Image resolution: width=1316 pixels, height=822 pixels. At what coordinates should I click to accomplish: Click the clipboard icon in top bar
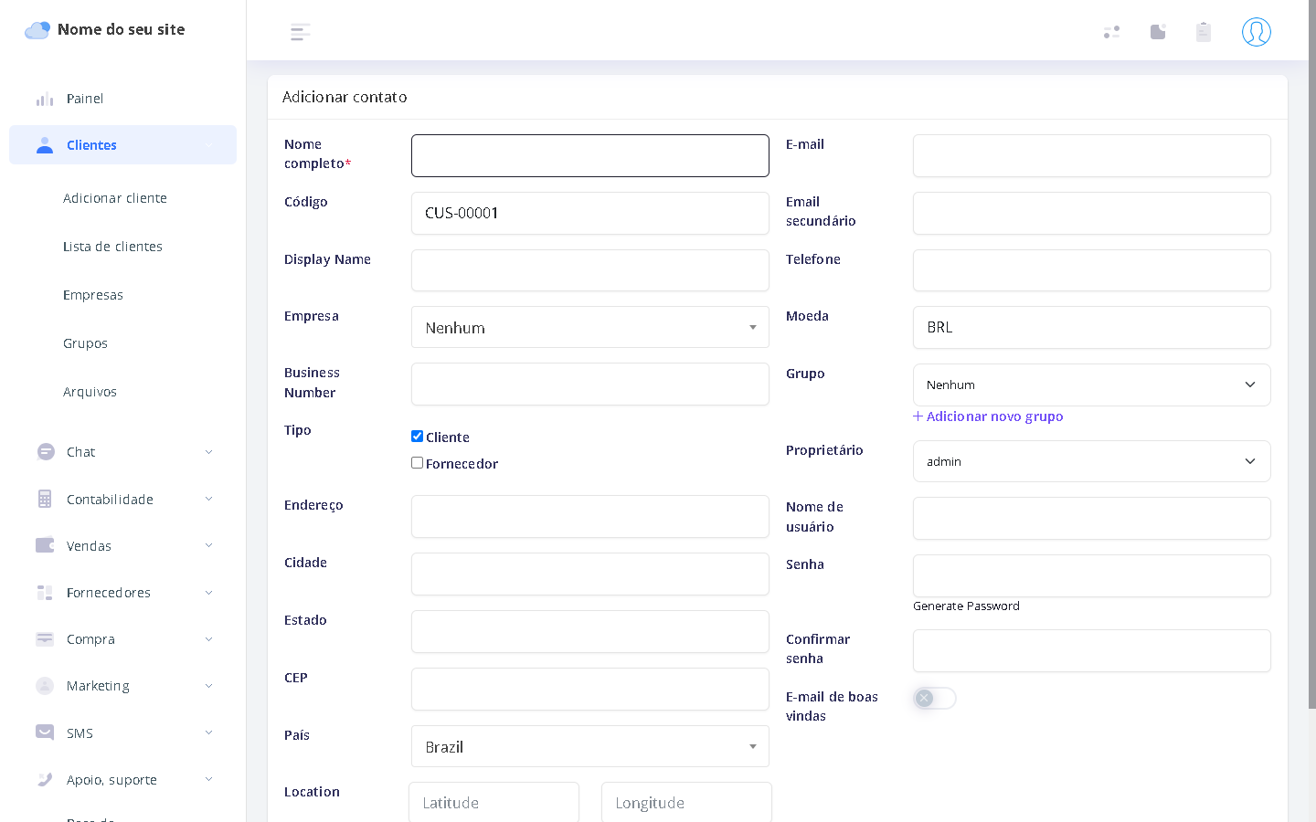1203,32
